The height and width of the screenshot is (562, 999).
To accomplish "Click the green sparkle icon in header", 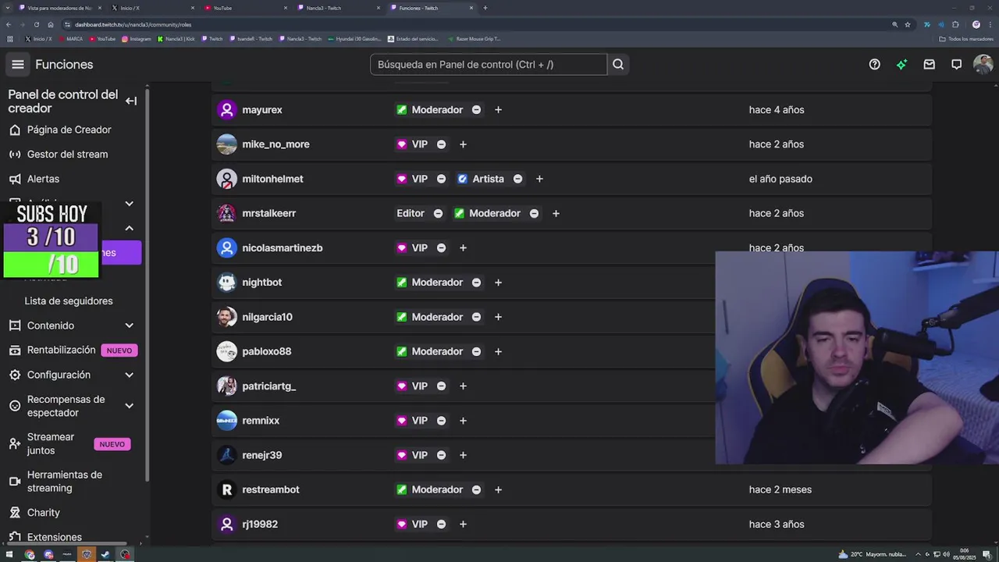I will [901, 64].
